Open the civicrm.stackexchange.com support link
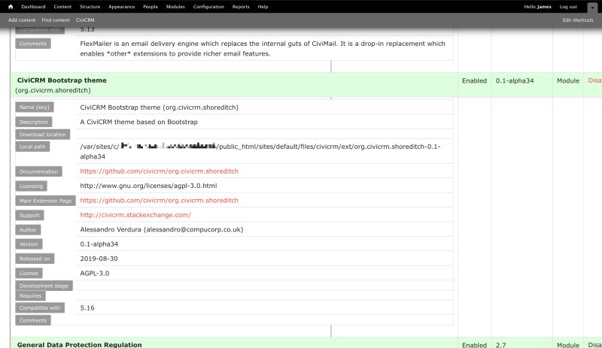The image size is (602, 348). (x=135, y=215)
